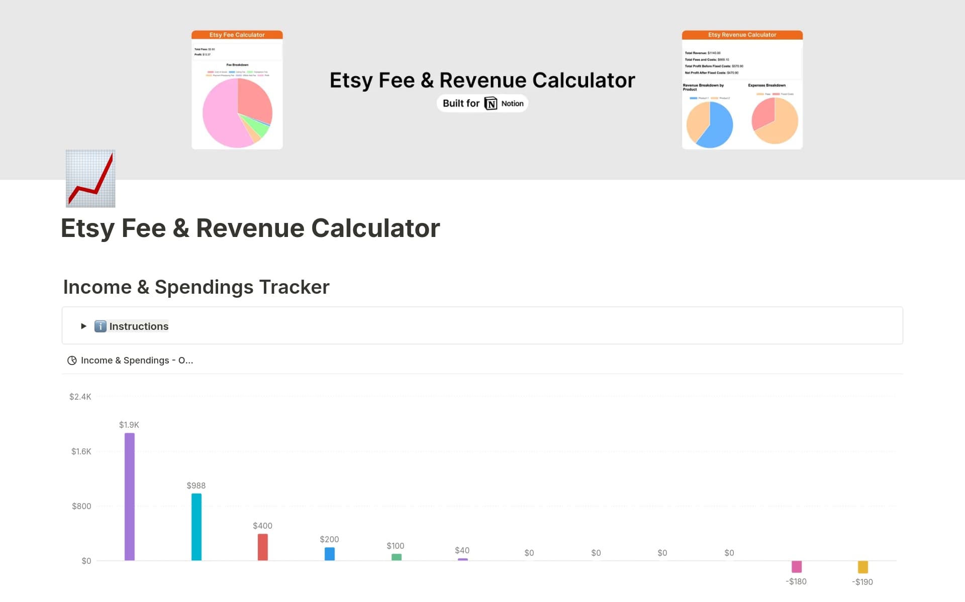Click the chart-trending-up page icon
The width and height of the screenshot is (965, 602).
click(90, 178)
